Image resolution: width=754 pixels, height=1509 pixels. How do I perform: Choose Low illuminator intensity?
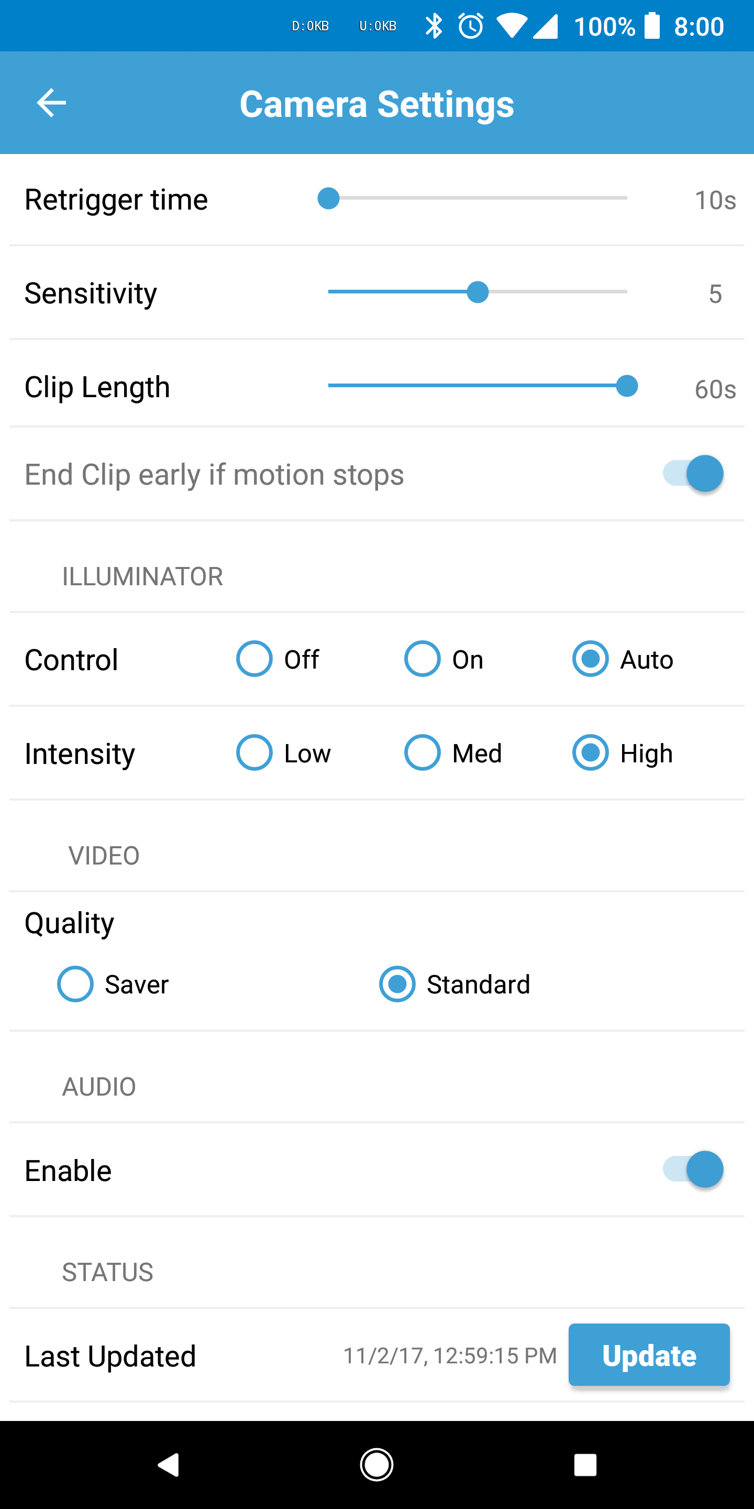254,753
